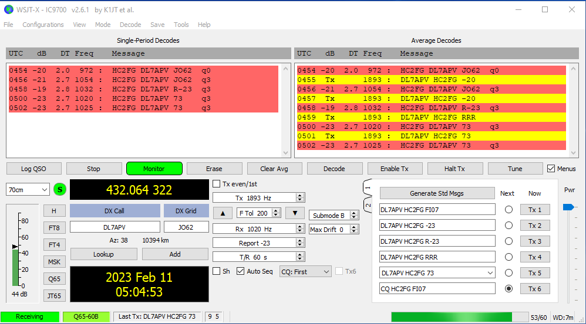Open the Help menu
Viewport: 586px width, 324px height.
click(204, 25)
